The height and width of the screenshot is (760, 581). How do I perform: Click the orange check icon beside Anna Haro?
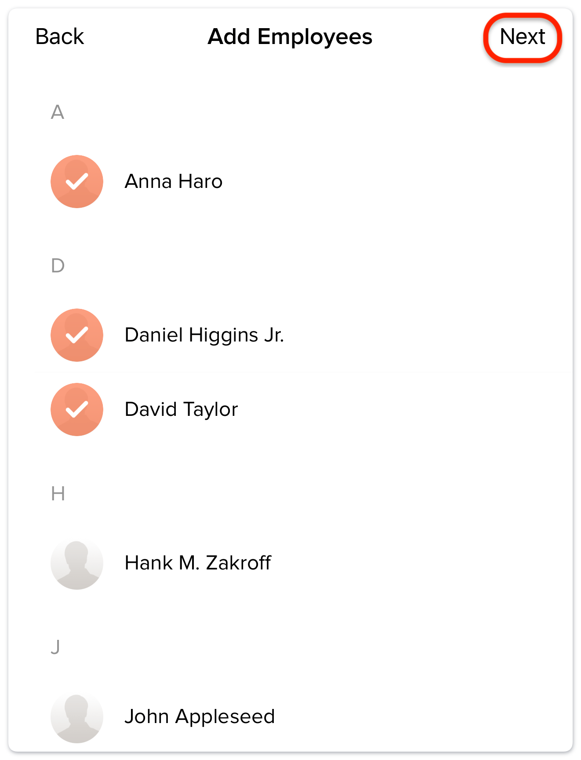pos(77,181)
